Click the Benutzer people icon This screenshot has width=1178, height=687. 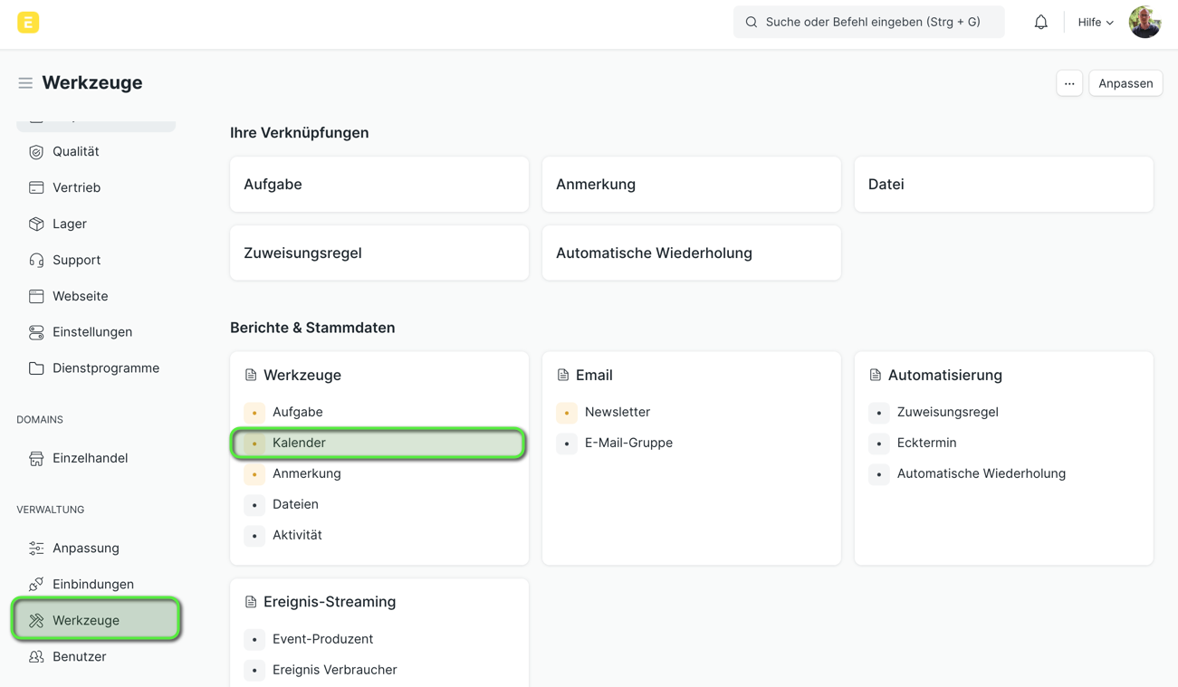pos(36,657)
